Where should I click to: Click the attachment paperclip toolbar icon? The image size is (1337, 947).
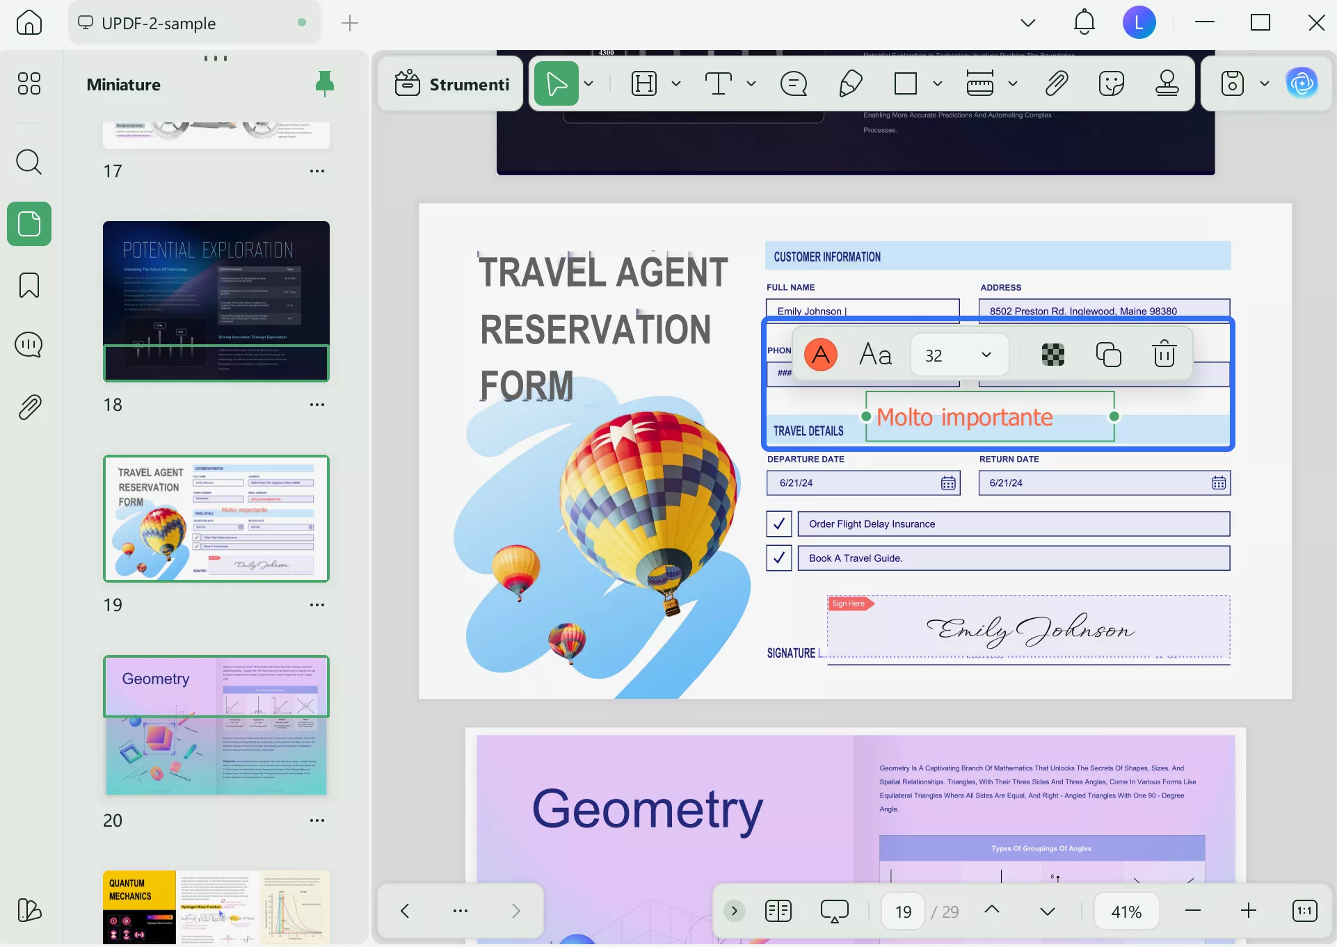(1056, 83)
